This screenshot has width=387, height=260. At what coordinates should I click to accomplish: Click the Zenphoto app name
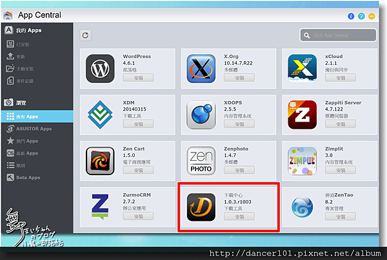(x=236, y=149)
